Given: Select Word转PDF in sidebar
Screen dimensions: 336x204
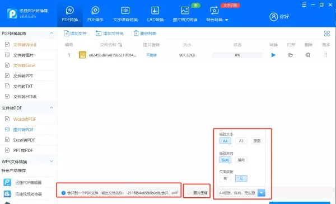Looking at the screenshot, I should click(25, 119).
